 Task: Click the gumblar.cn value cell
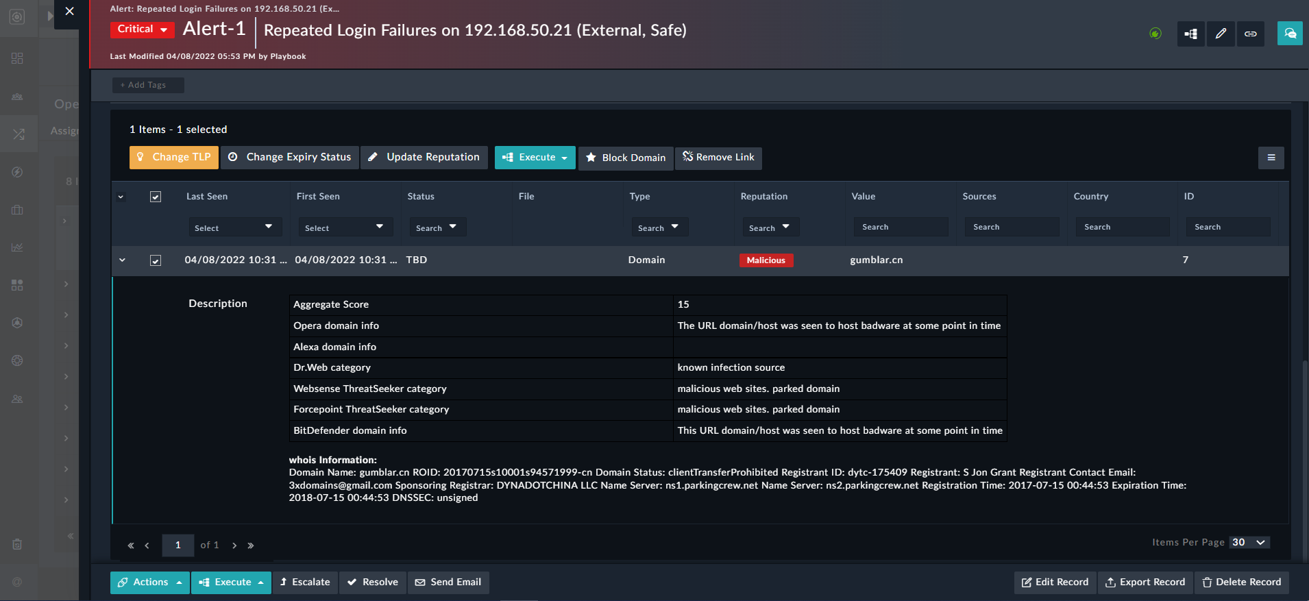pos(877,260)
